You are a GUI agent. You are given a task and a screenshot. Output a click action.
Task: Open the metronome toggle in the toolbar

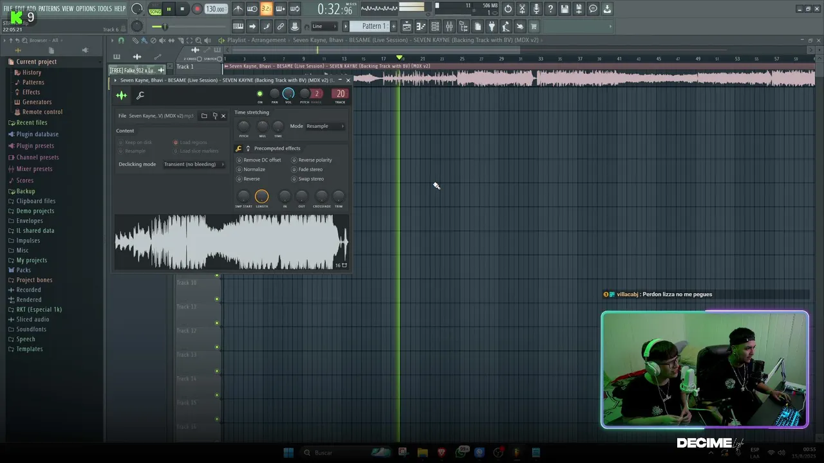(x=239, y=9)
